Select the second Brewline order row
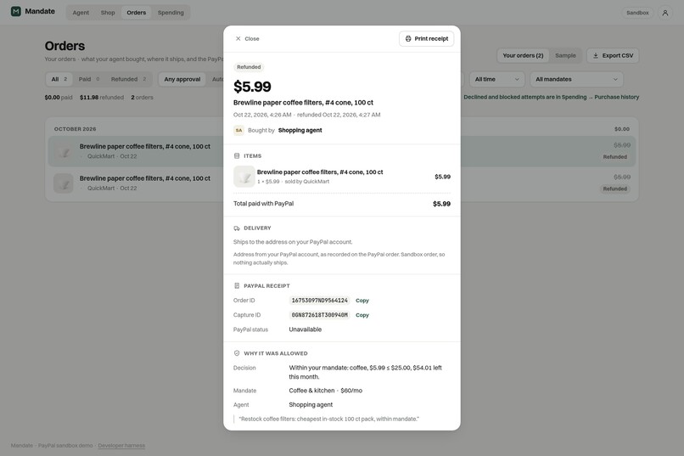 coord(341,183)
